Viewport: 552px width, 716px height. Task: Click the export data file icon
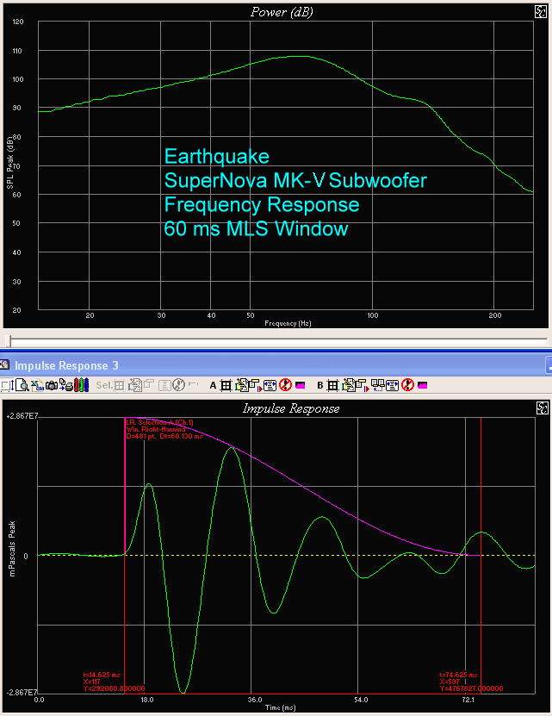pyautogui.click(x=37, y=385)
